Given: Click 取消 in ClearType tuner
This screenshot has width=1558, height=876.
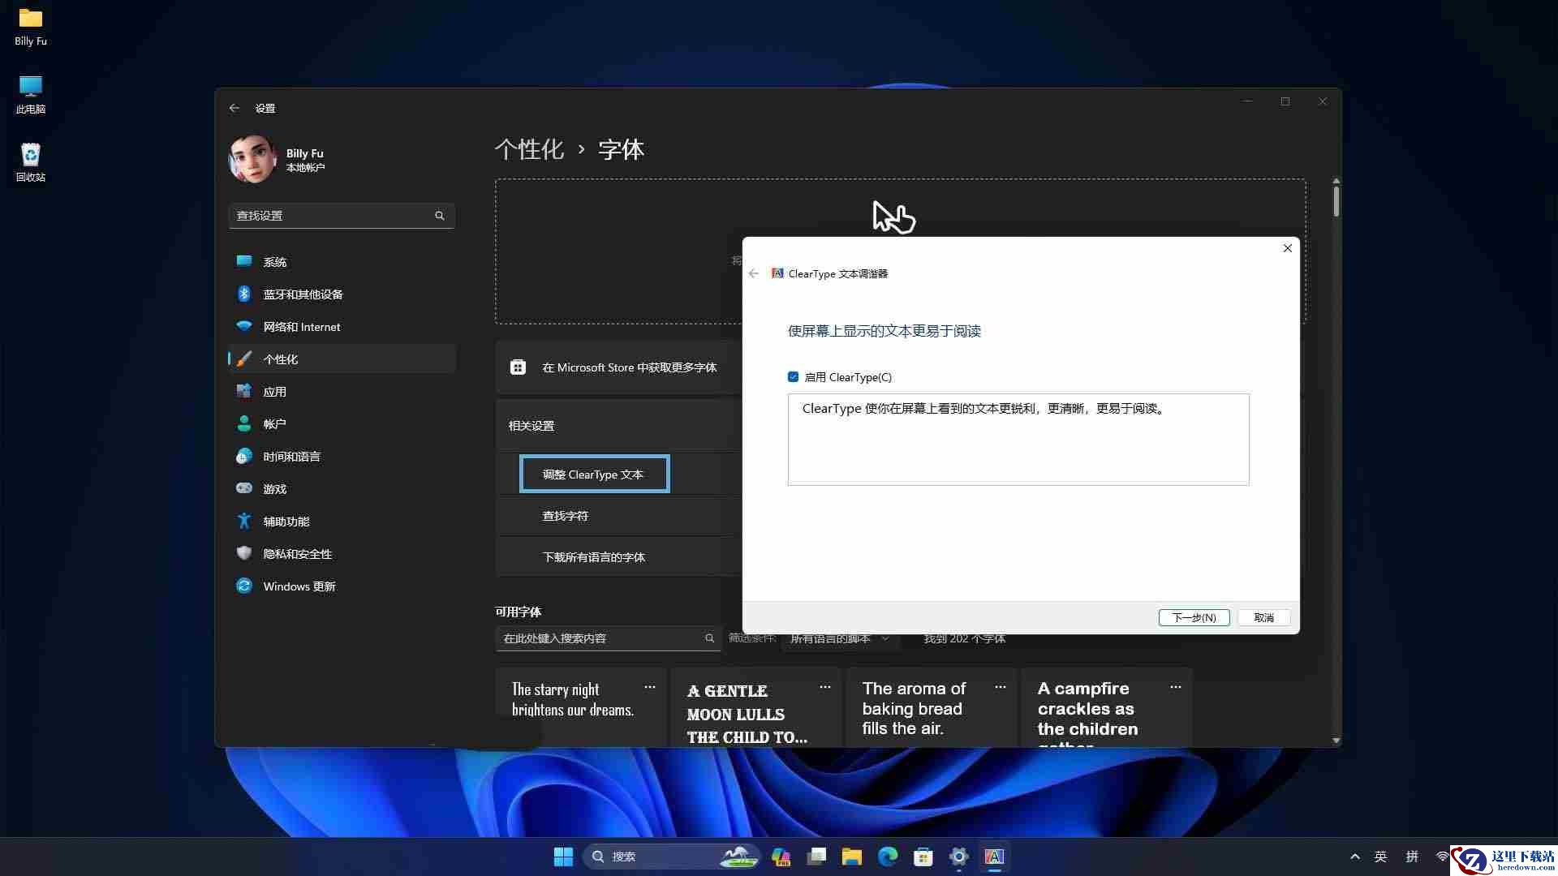Looking at the screenshot, I should [1264, 617].
